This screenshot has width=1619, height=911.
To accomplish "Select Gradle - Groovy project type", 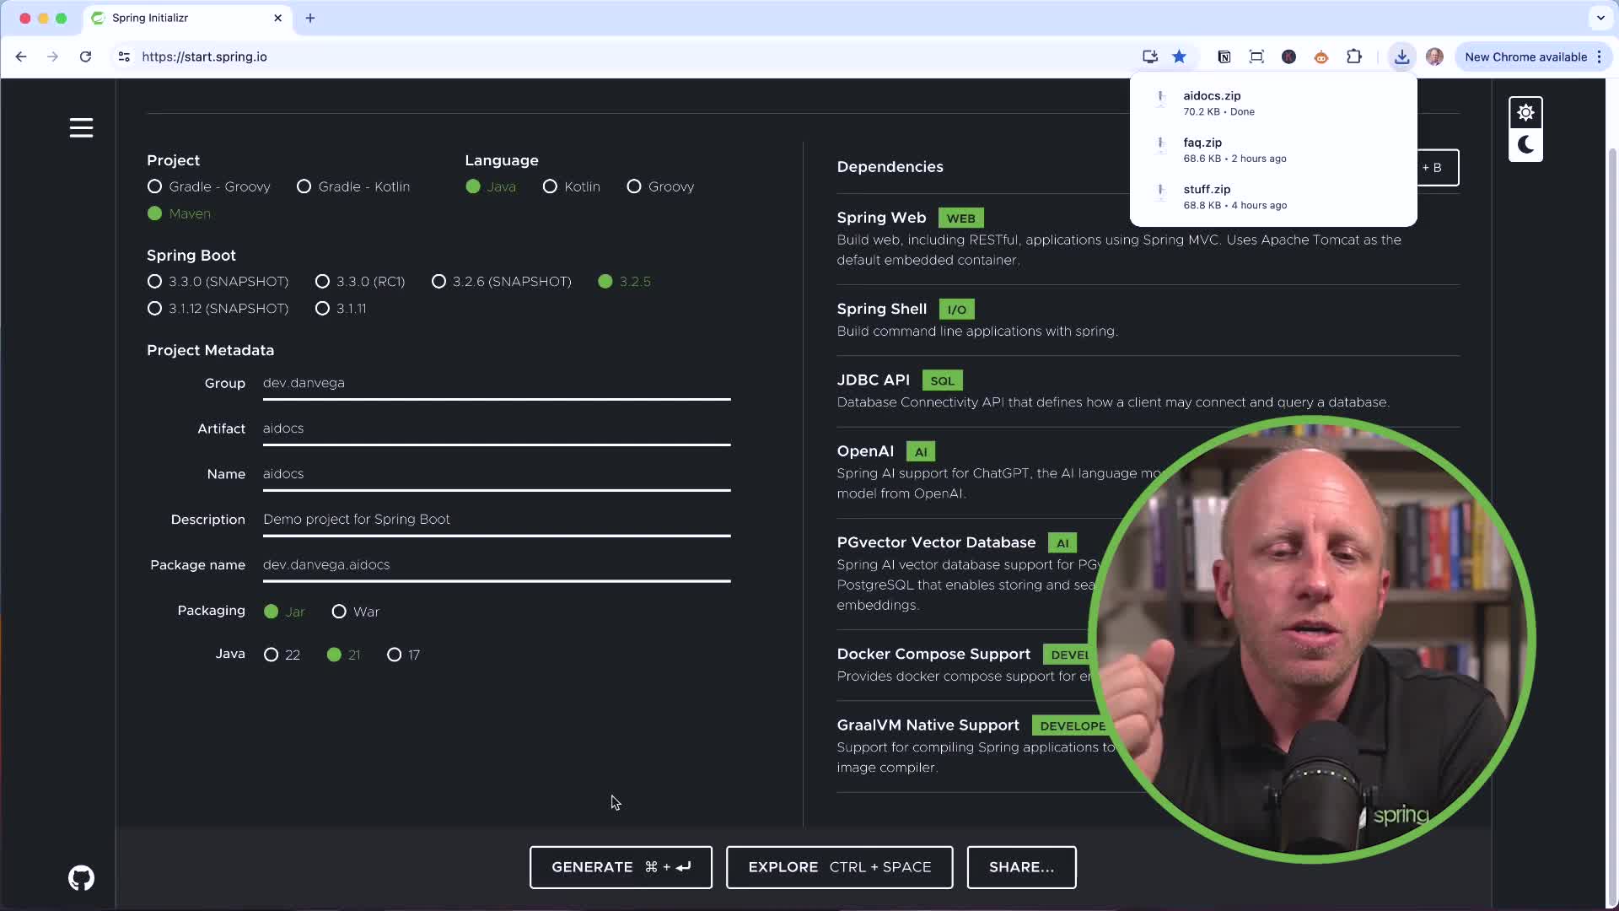I will 209,186.
